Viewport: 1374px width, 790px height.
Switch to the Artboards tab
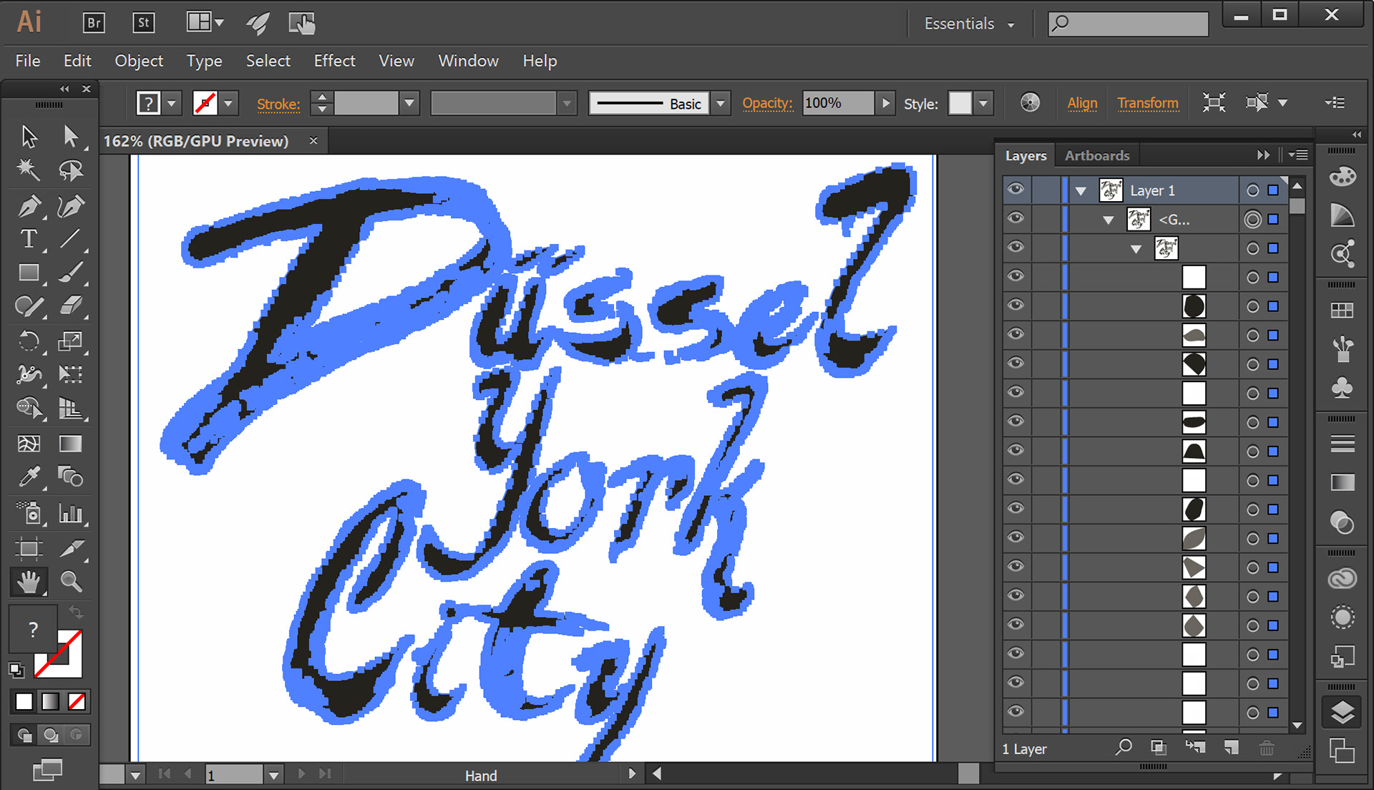point(1097,155)
